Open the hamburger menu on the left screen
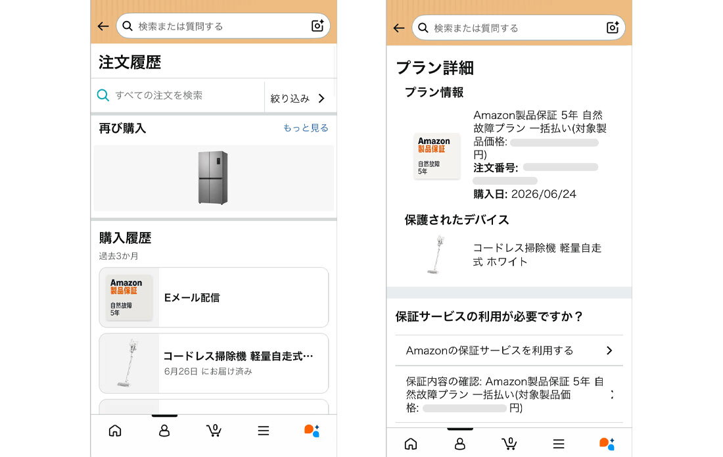 (264, 431)
